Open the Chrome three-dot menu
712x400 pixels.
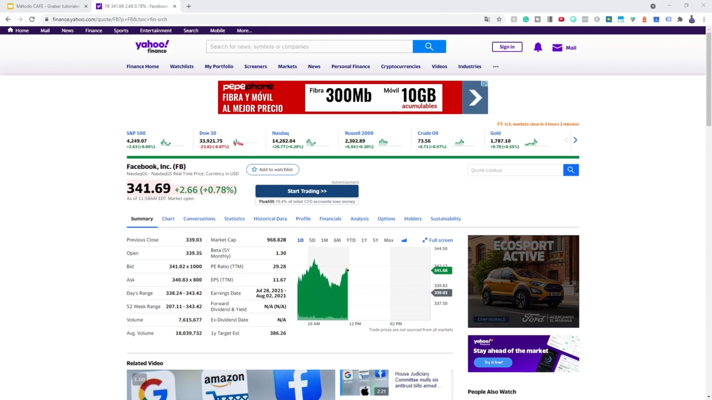pos(704,19)
